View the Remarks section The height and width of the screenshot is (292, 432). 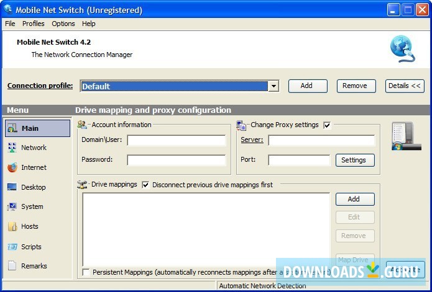[x=34, y=266]
